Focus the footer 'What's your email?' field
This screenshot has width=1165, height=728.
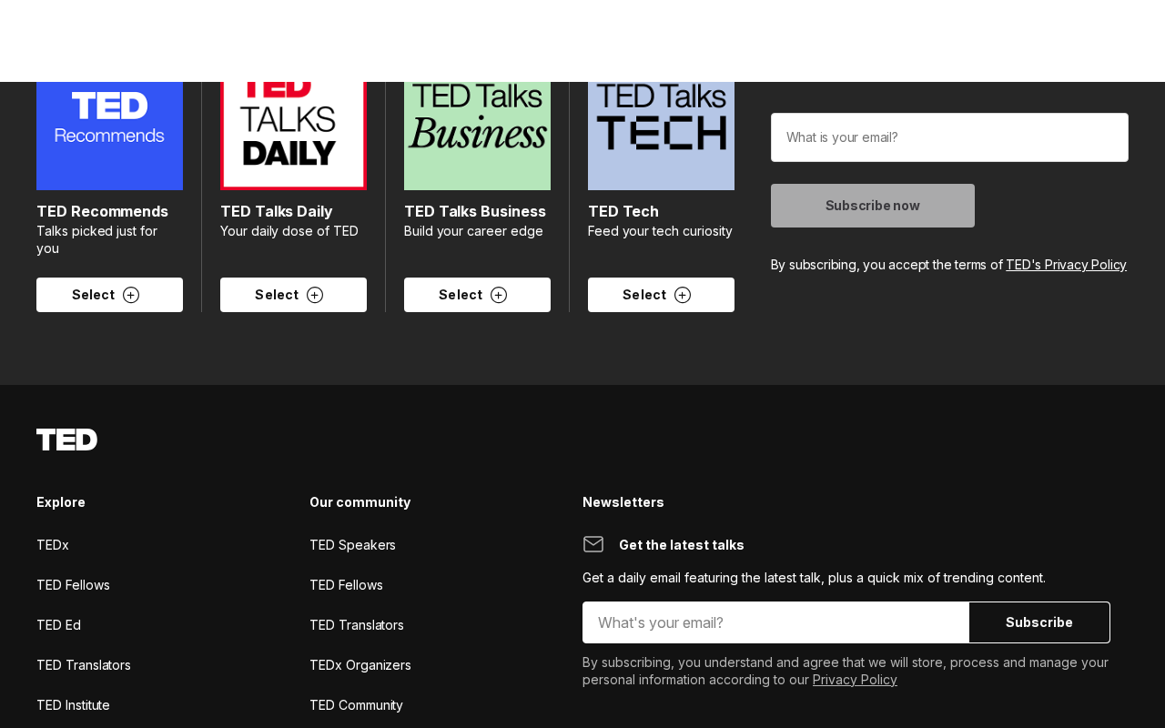[x=775, y=622]
